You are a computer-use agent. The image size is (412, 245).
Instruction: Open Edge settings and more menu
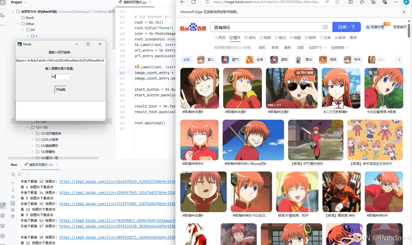[395, 2]
